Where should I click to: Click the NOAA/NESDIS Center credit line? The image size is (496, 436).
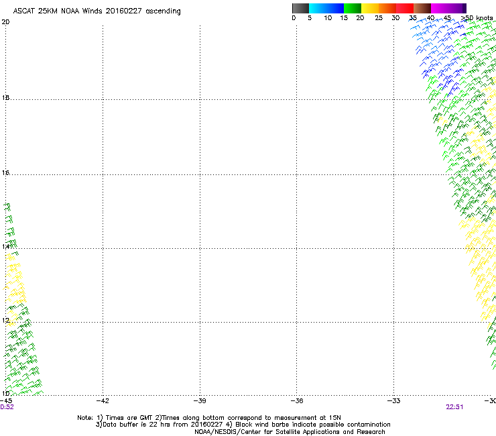(x=290, y=432)
